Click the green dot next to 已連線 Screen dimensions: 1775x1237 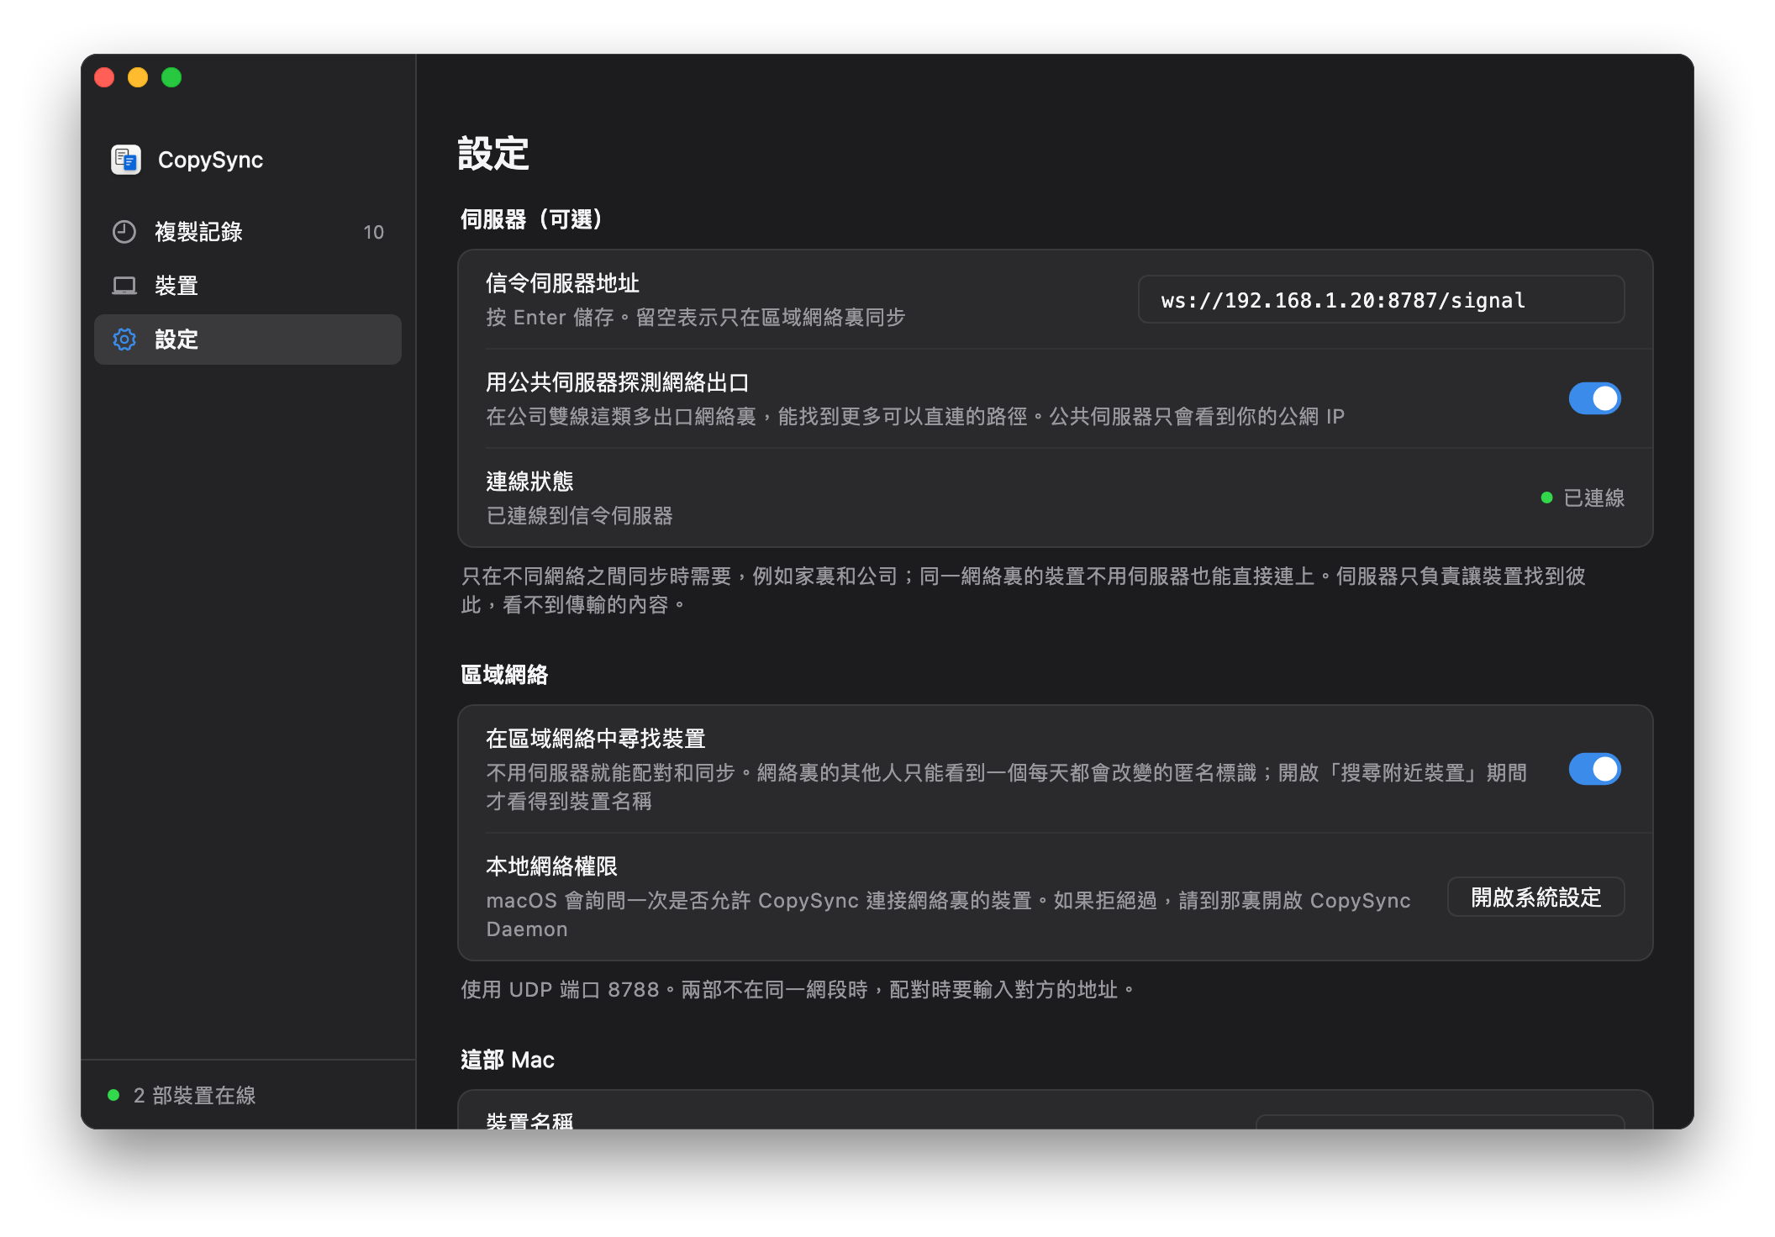tap(1546, 497)
